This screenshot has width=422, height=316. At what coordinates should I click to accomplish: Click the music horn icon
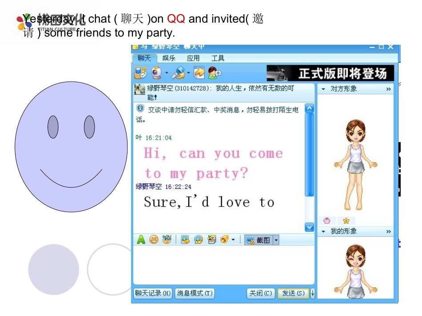point(224,239)
